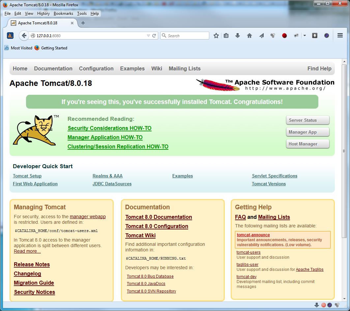350x311 pixels.
Task: Reload the page using refresh icon
Action: [x=154, y=36]
